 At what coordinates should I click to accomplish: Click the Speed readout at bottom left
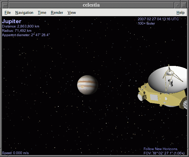(x=15, y=153)
